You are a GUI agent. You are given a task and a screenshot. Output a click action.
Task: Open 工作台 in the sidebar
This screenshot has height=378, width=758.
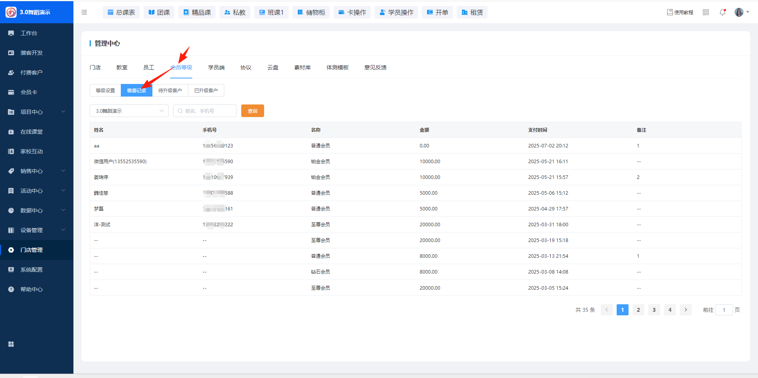[29, 33]
